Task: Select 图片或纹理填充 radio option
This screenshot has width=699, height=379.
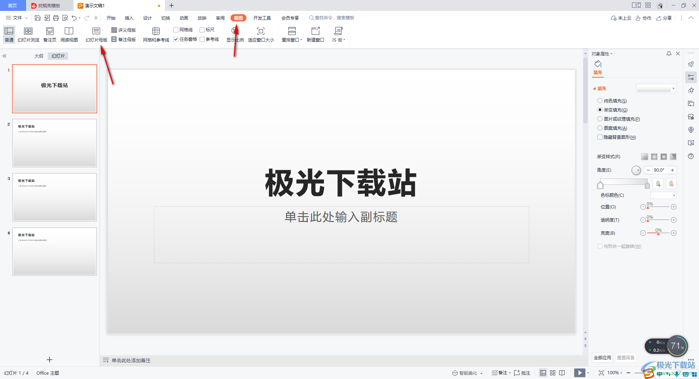Action: tap(600, 119)
